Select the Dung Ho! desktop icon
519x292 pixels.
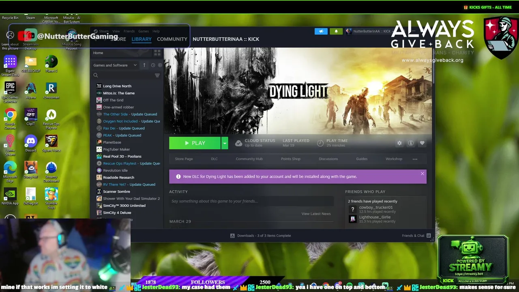[31, 170]
